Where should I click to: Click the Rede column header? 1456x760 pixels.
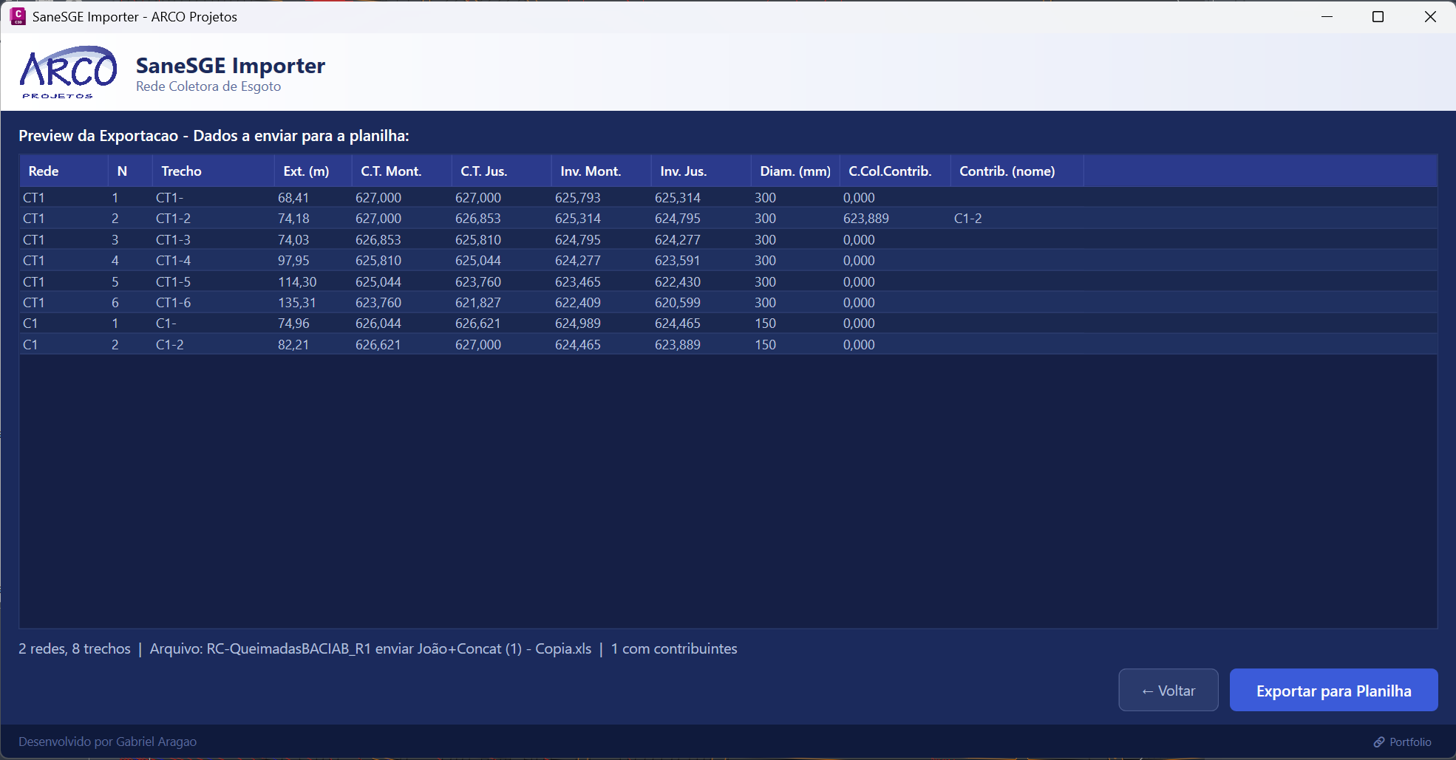(44, 171)
